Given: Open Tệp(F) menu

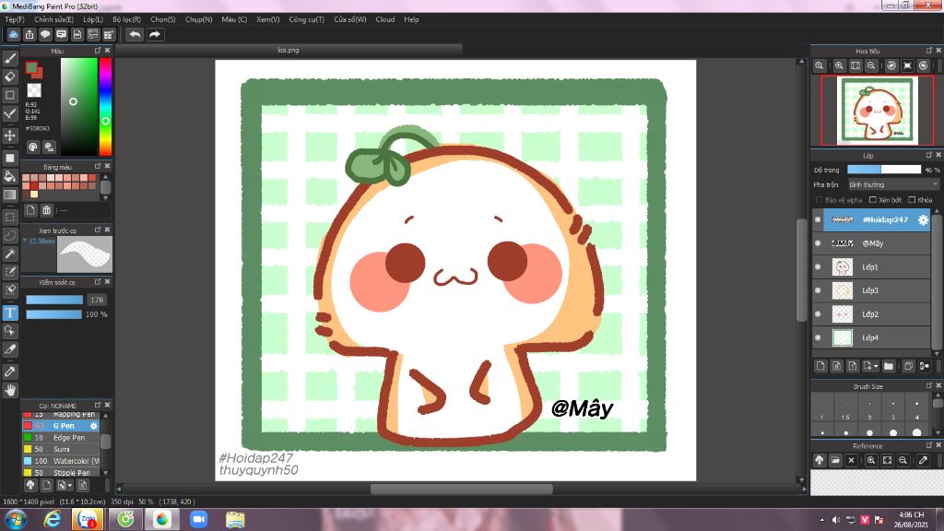Looking at the screenshot, I should [15, 19].
